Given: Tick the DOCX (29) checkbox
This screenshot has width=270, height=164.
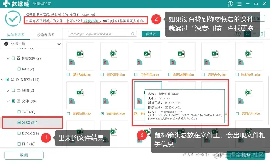Looking at the screenshot, I should point(19,133).
